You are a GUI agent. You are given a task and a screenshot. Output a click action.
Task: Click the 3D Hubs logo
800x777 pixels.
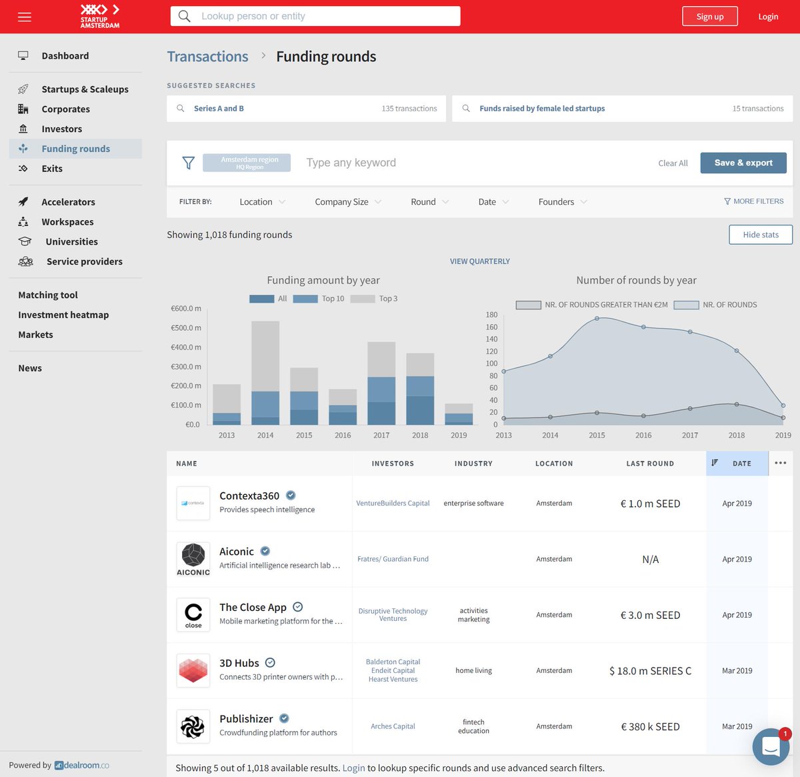(x=193, y=670)
